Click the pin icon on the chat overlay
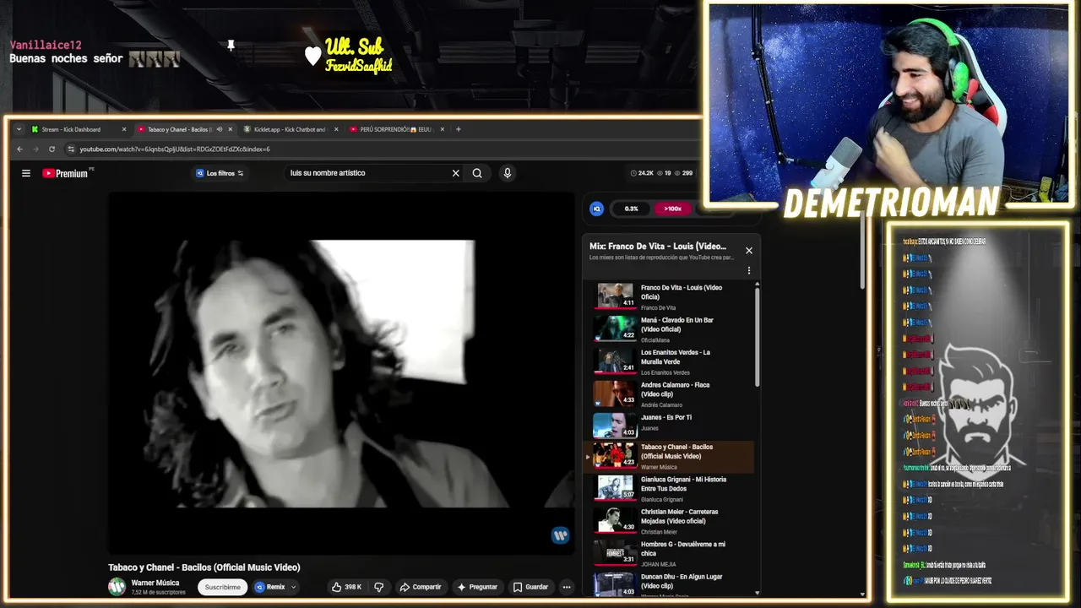 pyautogui.click(x=231, y=46)
